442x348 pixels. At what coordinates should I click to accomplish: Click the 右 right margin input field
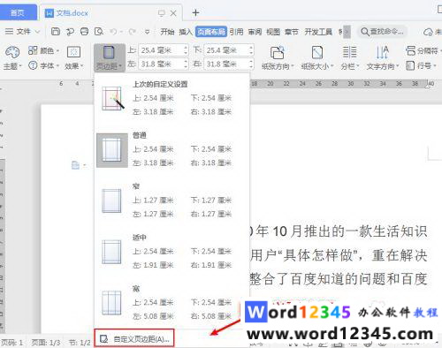(226, 64)
